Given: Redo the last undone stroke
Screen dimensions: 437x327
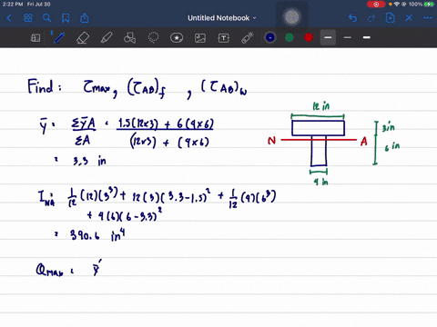Looking at the screenshot, I should 371,18.
